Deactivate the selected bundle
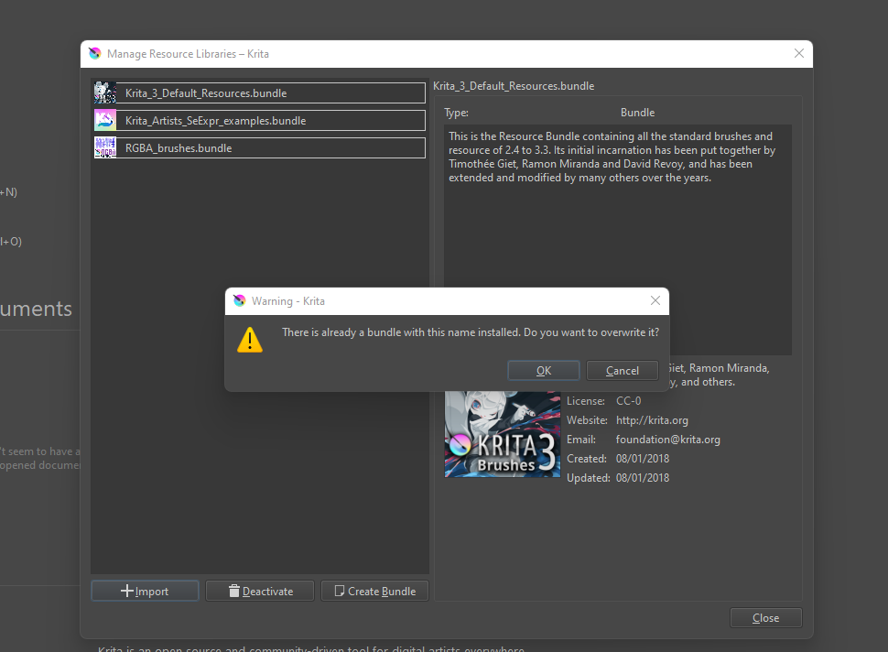Screen dimensions: 888x652 [260, 591]
